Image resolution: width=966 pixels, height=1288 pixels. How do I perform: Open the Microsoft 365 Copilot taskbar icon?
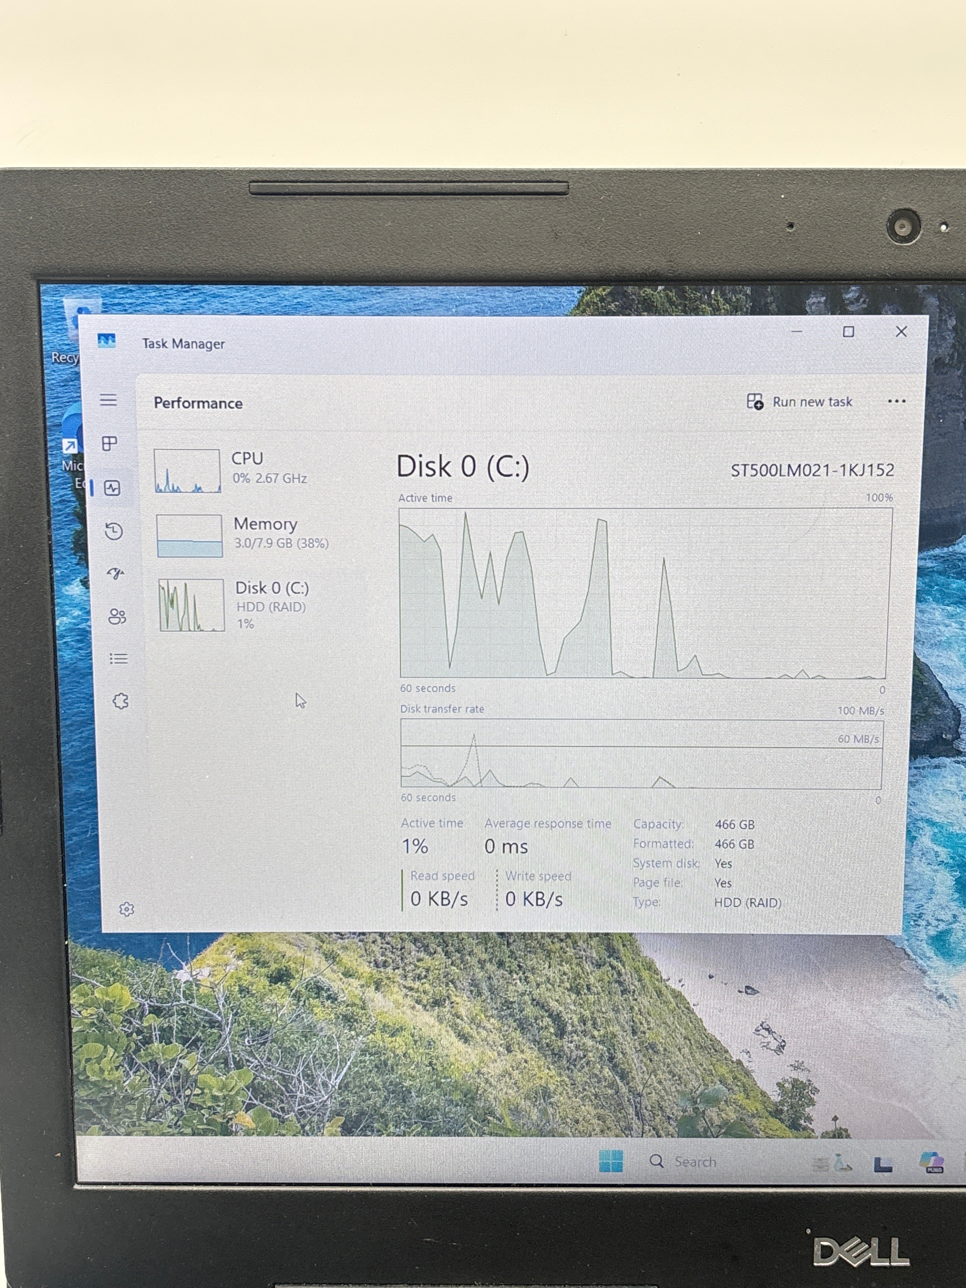click(x=931, y=1162)
